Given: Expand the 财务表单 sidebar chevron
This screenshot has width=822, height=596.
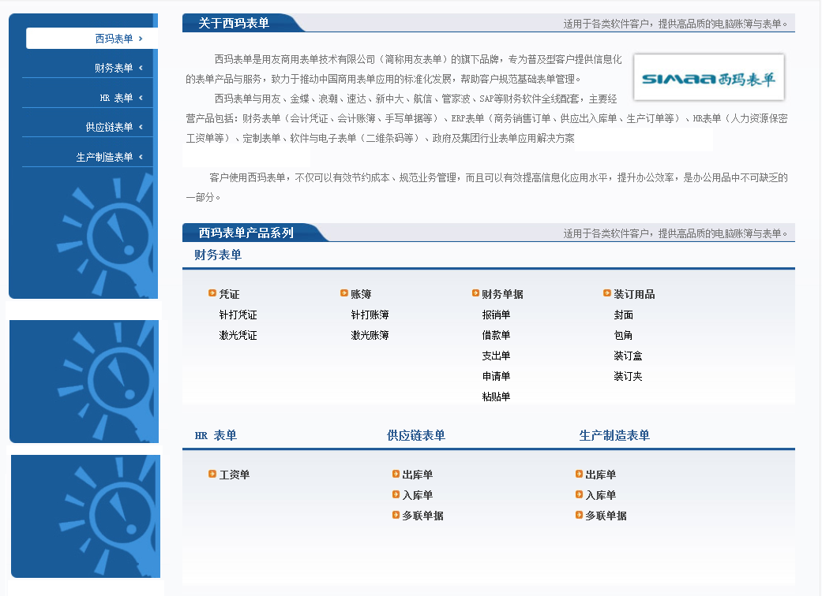Looking at the screenshot, I should coord(141,68).
